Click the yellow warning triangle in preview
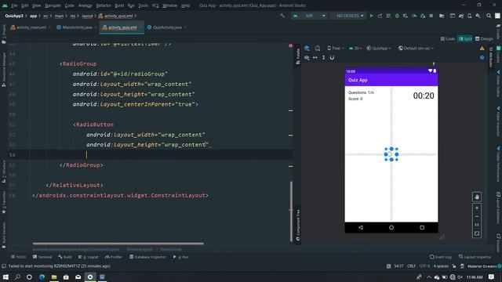 tap(482, 49)
